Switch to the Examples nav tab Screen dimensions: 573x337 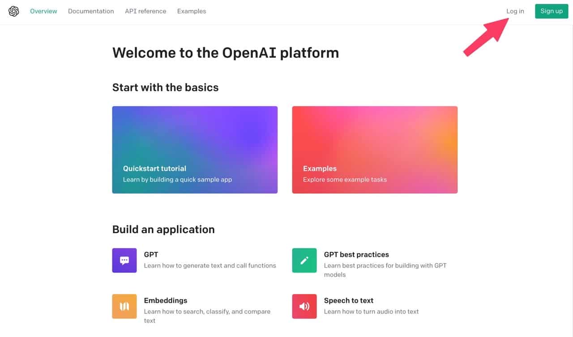[x=192, y=11]
